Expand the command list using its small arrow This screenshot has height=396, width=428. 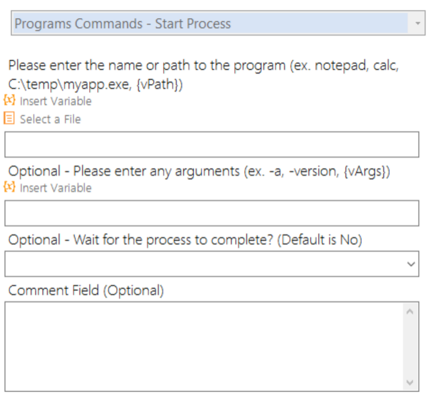coord(418,23)
